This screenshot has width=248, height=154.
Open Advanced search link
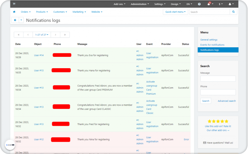coord(227,101)
